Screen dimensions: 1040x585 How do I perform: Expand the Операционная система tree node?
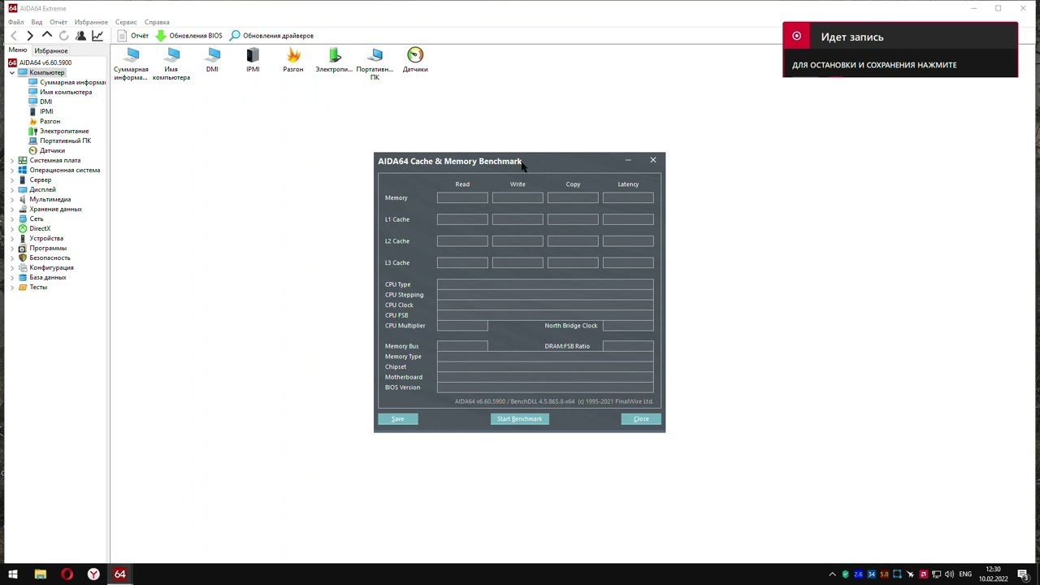[x=12, y=170]
